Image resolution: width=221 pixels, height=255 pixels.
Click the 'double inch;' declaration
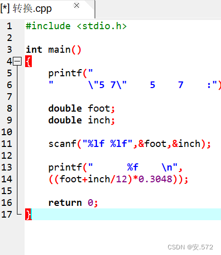82,120
